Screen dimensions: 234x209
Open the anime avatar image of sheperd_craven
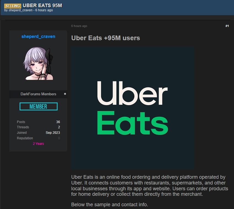pyautogui.click(x=38, y=64)
